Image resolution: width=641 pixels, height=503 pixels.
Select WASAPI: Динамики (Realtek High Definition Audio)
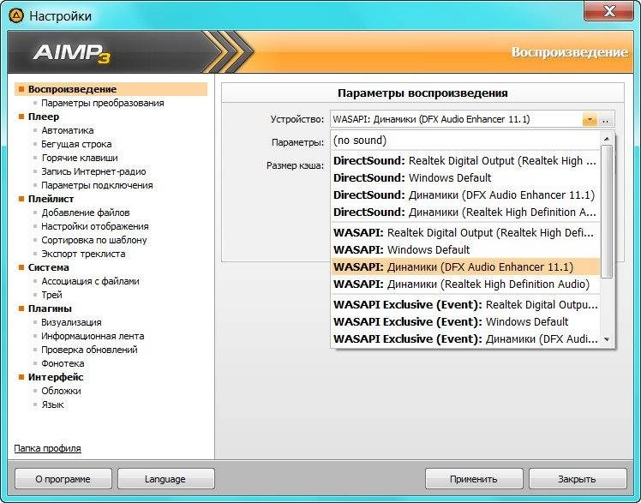point(465,284)
